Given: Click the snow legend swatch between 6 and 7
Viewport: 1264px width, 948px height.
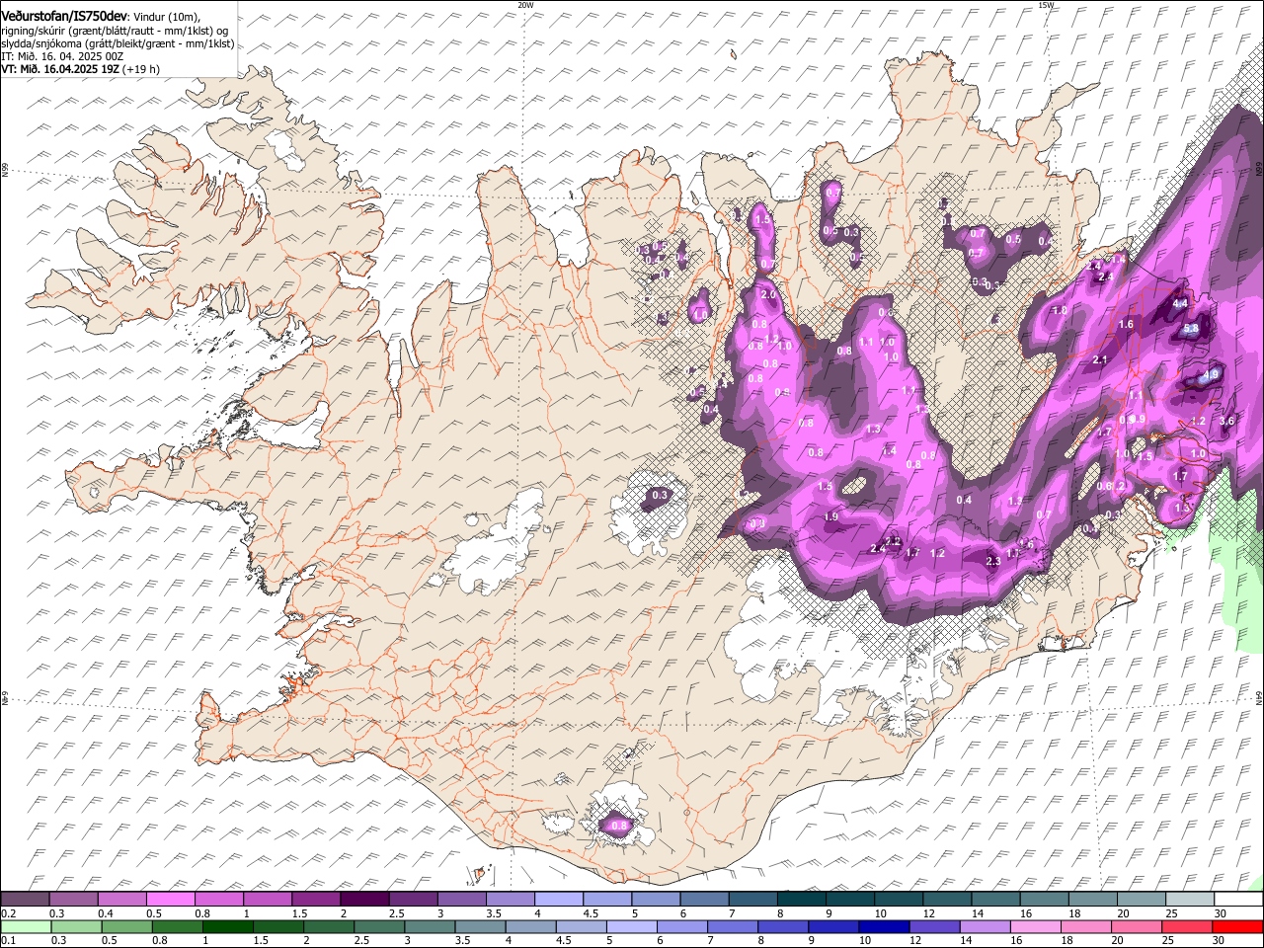Looking at the screenshot, I should coord(704,900).
